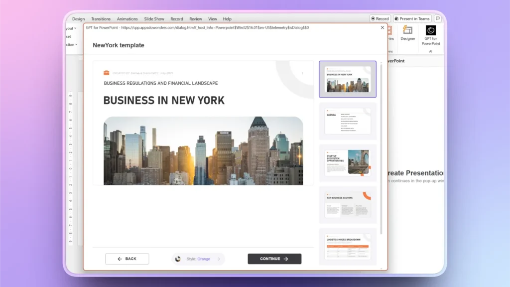Click the BACK button
Viewport: 510px width, 287px height.
(x=127, y=259)
